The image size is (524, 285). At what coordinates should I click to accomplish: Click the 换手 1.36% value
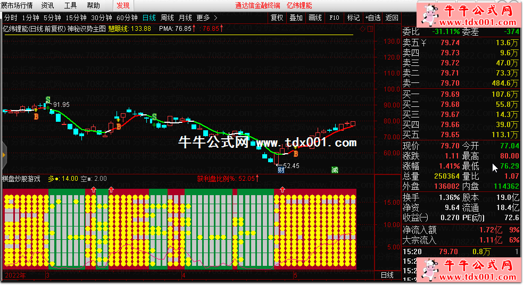click(449, 197)
